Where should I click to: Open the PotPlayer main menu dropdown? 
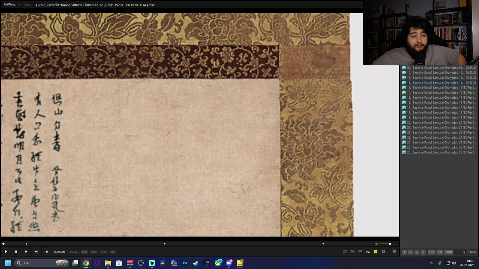click(x=12, y=4)
